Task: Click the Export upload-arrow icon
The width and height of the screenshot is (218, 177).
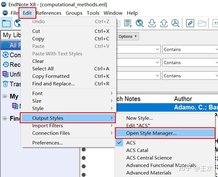Action: [x=163, y=23]
